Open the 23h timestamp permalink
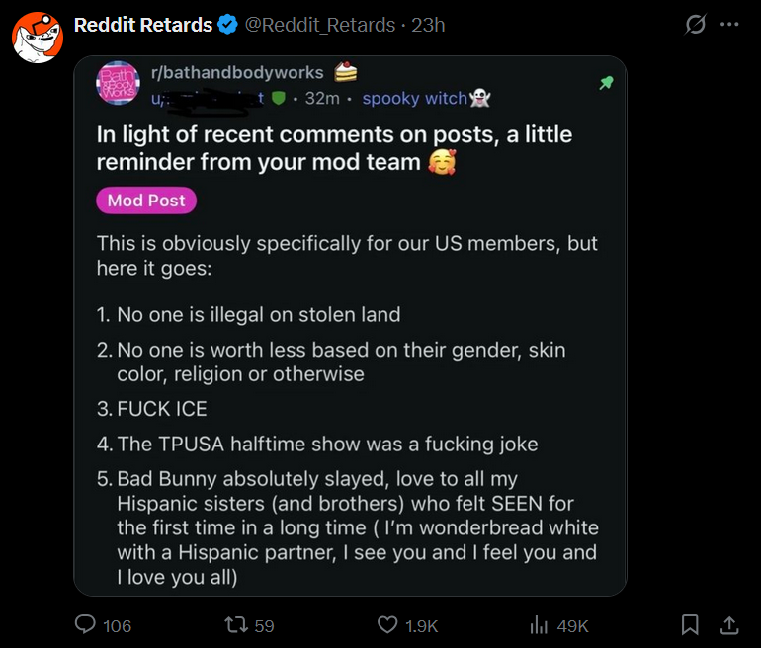The image size is (761, 648). click(428, 25)
